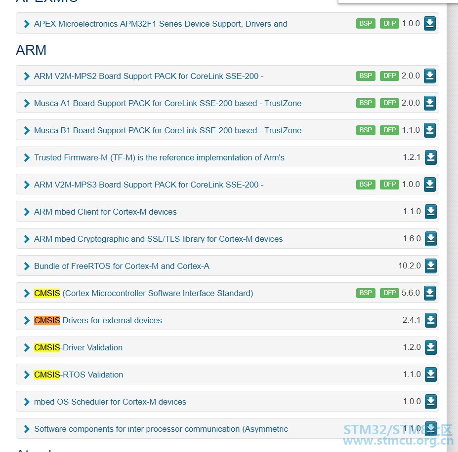The image size is (458, 452).
Task: Click DFP badge on CMSIS 5.6.0 row
Action: (389, 293)
